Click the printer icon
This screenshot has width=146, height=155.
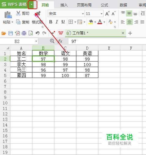[24, 33]
